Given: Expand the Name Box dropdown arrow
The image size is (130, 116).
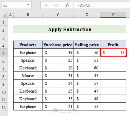Looking at the screenshot, I should pos(28,5).
